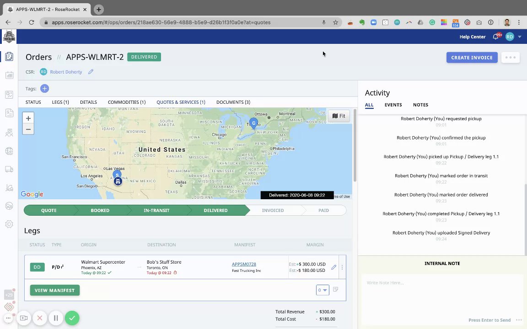This screenshot has height=329, width=527.
Task: Edit the leg margin with pencil icon
Action: pos(333,267)
